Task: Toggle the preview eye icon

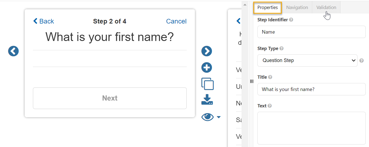Action: point(208,117)
